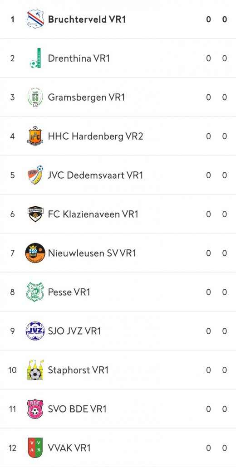Open the Drenthina VR1 team link
Image resolution: width=236 pixels, height=467 pixels.
coord(79,58)
